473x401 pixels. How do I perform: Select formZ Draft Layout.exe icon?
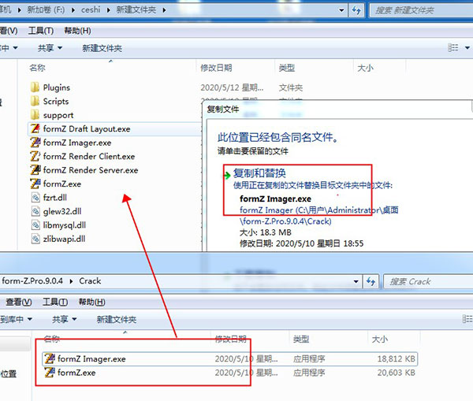click(35, 128)
